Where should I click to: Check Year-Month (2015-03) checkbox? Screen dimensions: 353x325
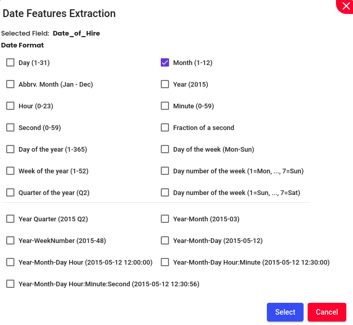pyautogui.click(x=165, y=219)
